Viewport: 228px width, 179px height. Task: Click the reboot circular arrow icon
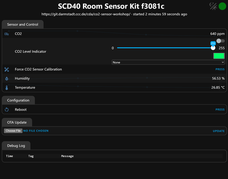[x=7, y=110]
